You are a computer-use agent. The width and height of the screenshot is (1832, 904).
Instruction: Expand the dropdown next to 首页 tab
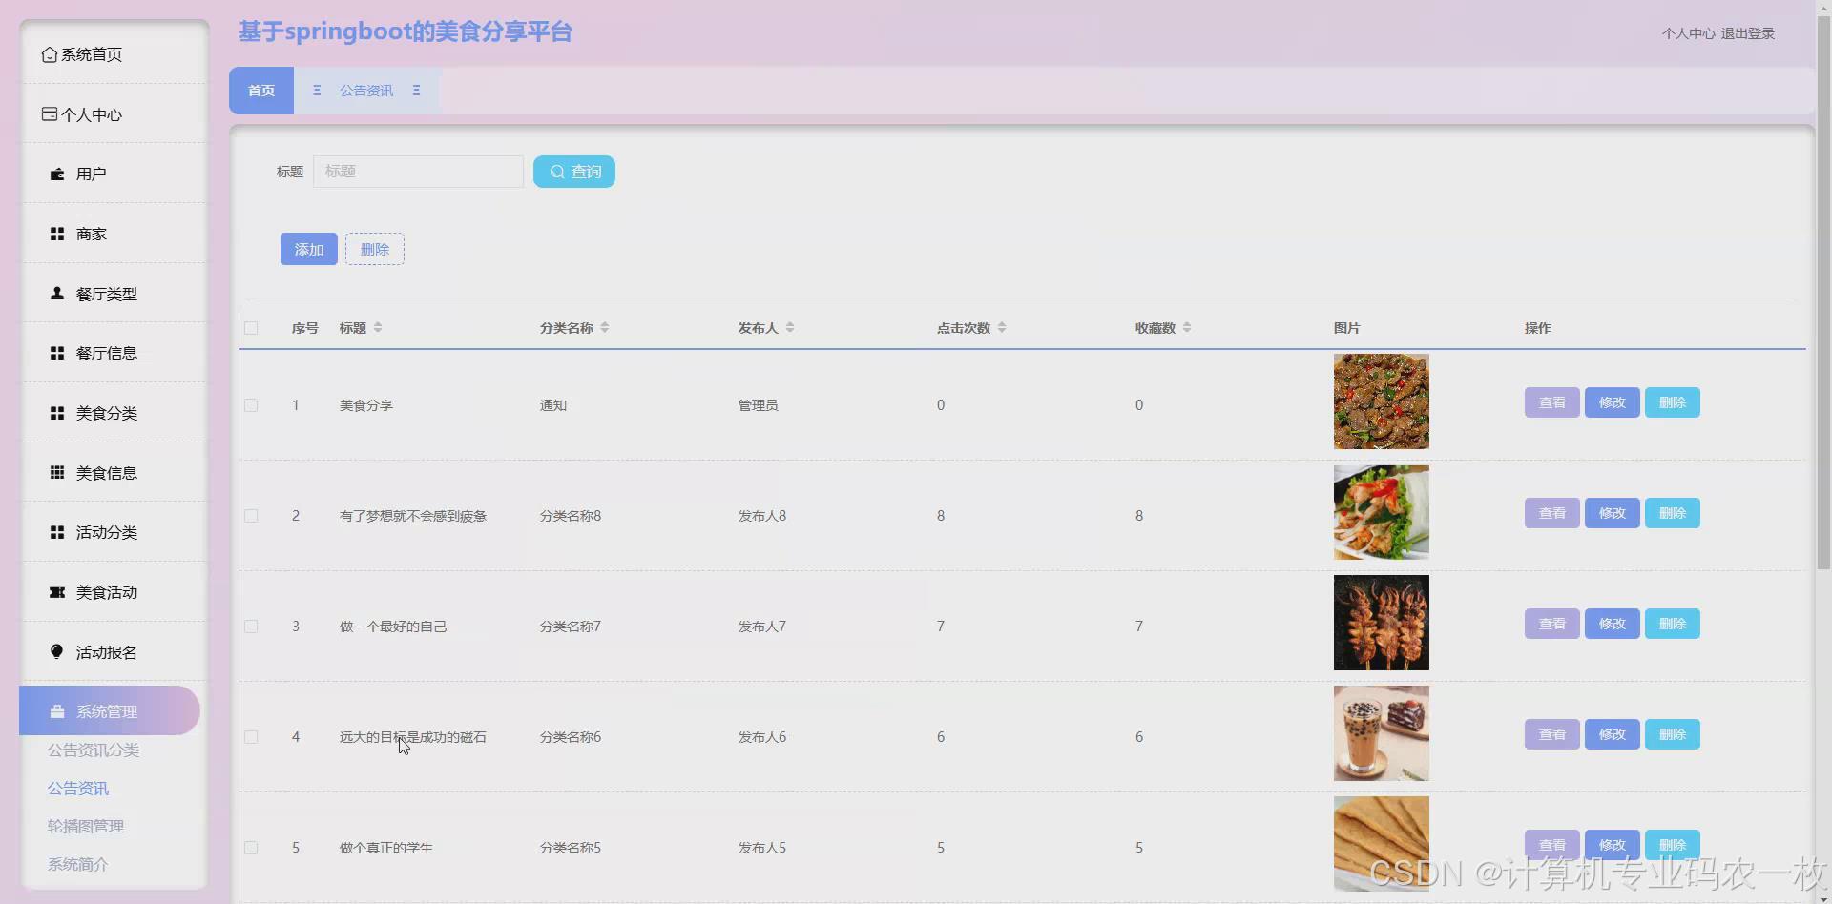pyautogui.click(x=317, y=90)
